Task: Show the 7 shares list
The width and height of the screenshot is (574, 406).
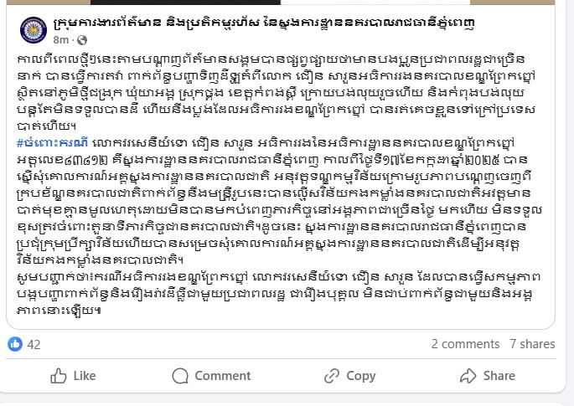Action: (532, 344)
